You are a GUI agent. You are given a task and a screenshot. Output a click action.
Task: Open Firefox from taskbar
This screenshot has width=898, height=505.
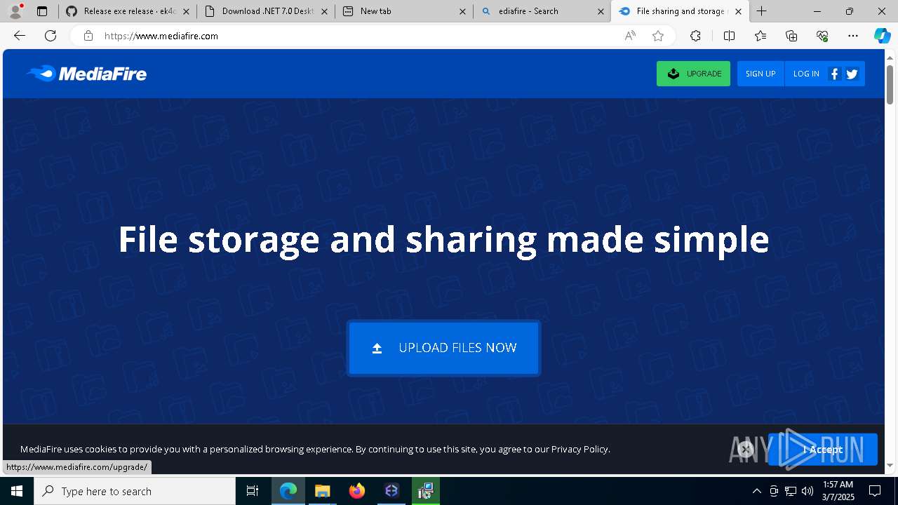[356, 491]
